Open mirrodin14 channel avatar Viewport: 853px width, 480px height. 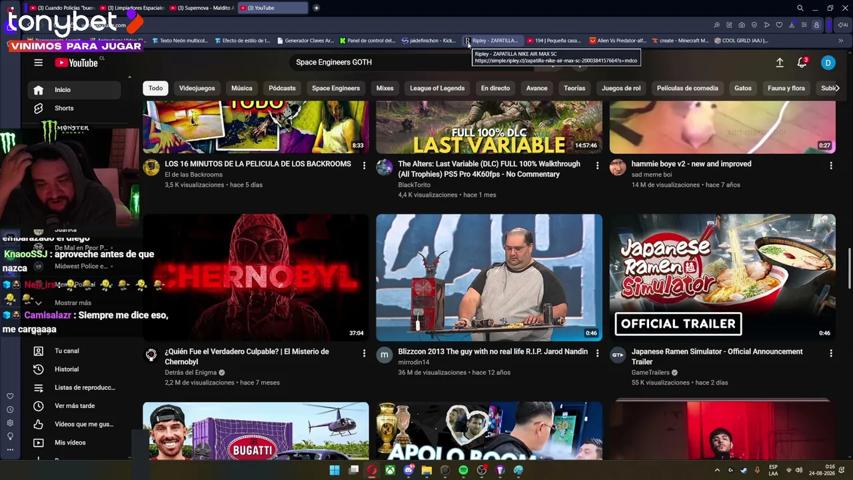385,355
